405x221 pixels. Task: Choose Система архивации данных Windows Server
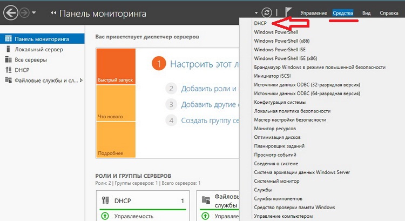(302, 172)
